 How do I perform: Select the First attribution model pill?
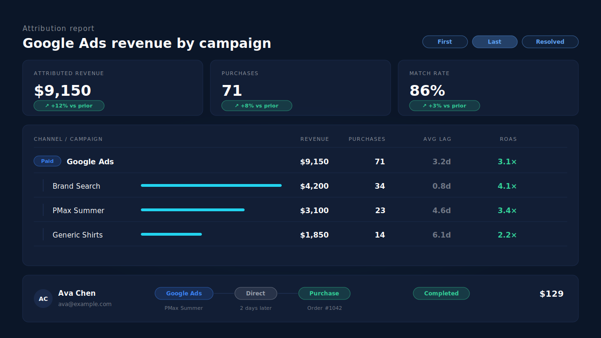(445, 42)
